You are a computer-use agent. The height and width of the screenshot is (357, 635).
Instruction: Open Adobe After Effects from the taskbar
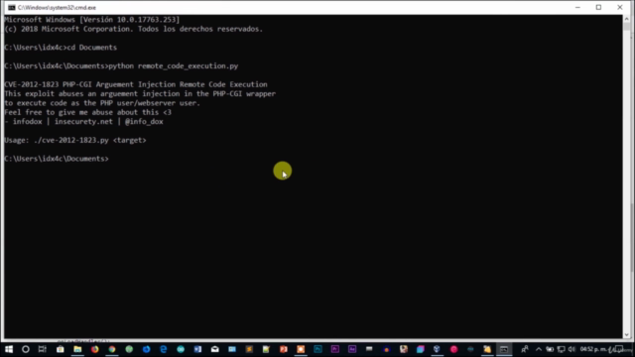click(x=352, y=349)
